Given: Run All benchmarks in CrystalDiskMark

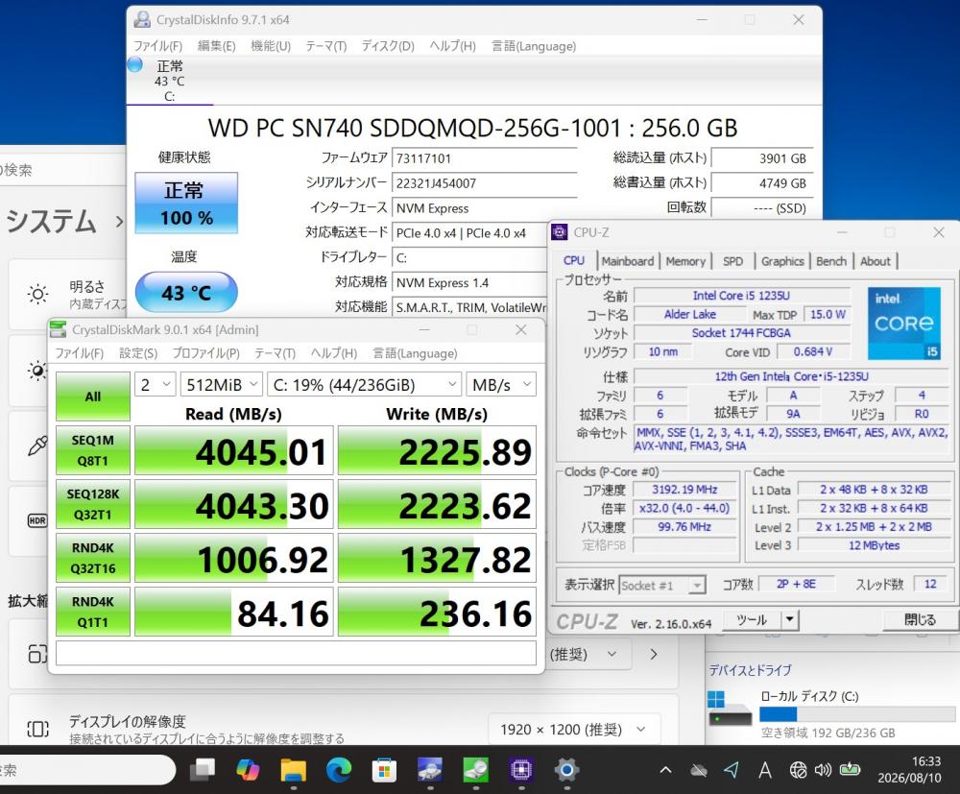Looking at the screenshot, I should [93, 397].
